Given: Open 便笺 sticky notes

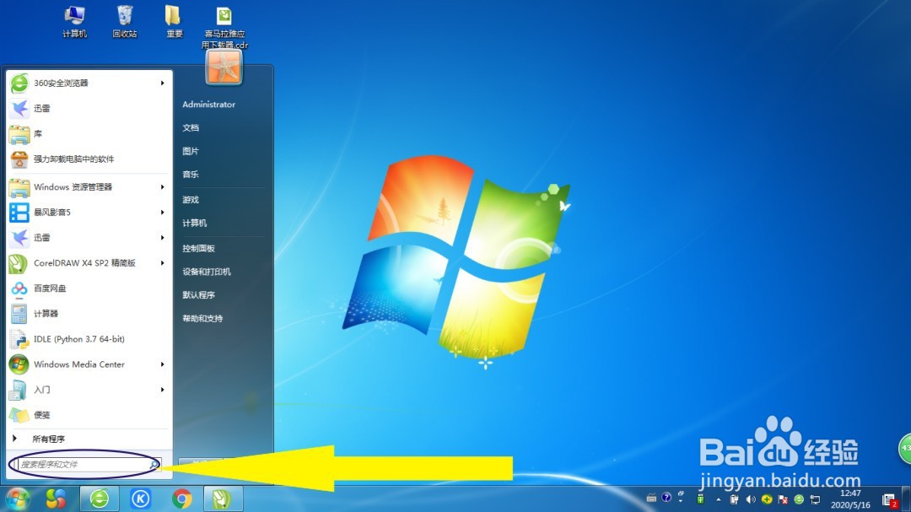Looking at the screenshot, I should 89,415.
